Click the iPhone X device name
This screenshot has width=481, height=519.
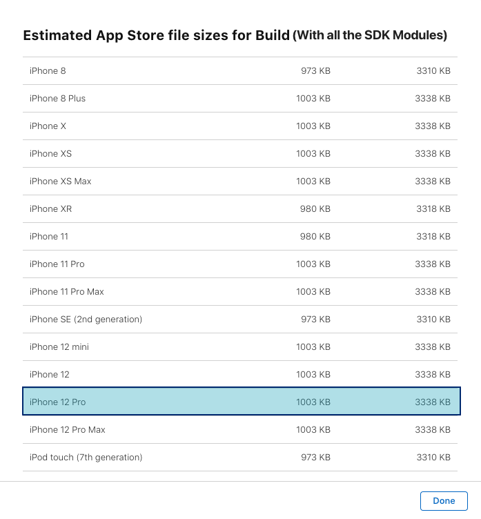pyautogui.click(x=48, y=126)
